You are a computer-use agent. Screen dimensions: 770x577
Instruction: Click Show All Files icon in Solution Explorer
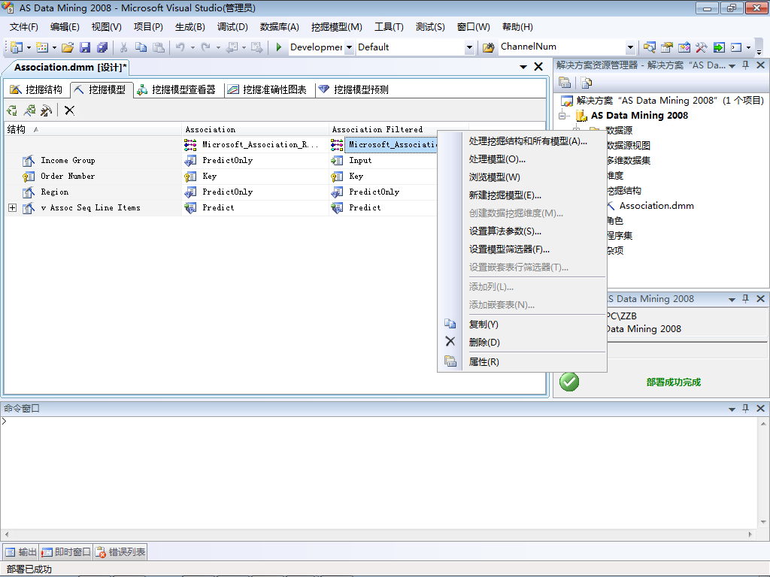pos(586,83)
